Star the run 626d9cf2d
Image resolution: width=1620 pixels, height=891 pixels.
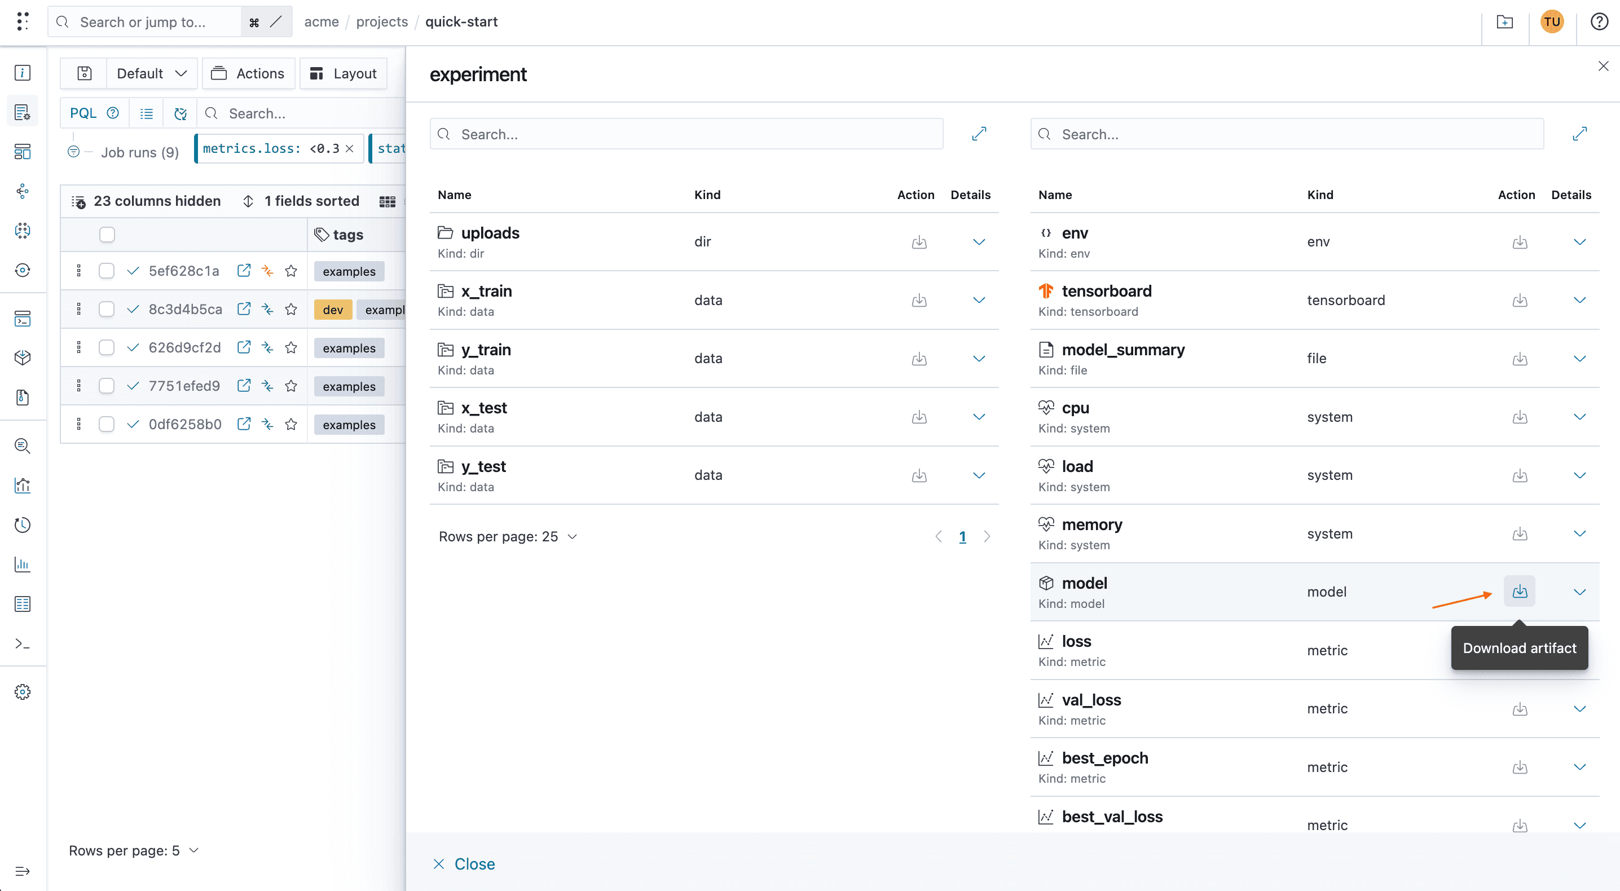[291, 347]
